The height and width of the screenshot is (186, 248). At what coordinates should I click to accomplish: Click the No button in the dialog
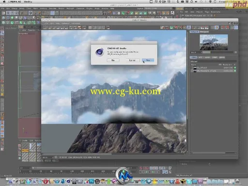[113, 60]
